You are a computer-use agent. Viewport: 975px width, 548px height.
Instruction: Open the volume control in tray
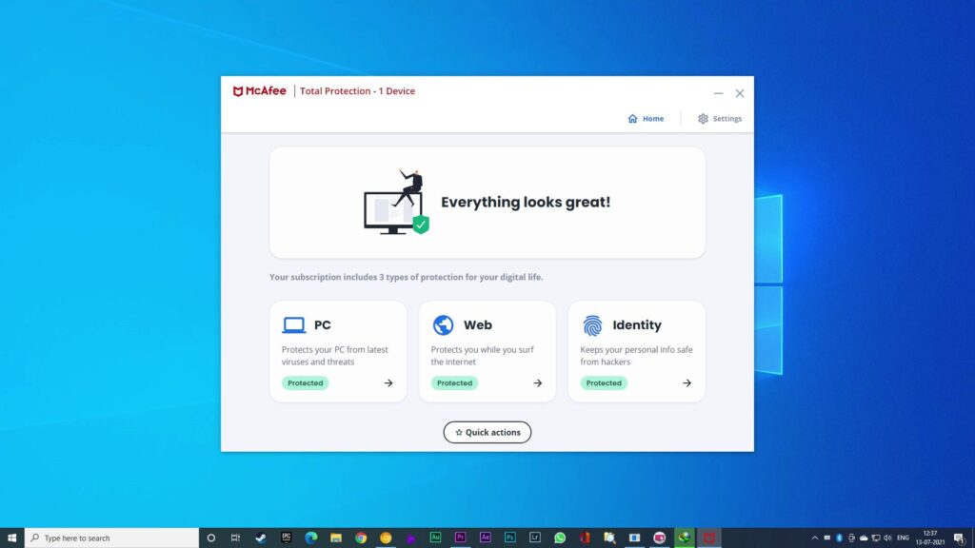coord(887,538)
